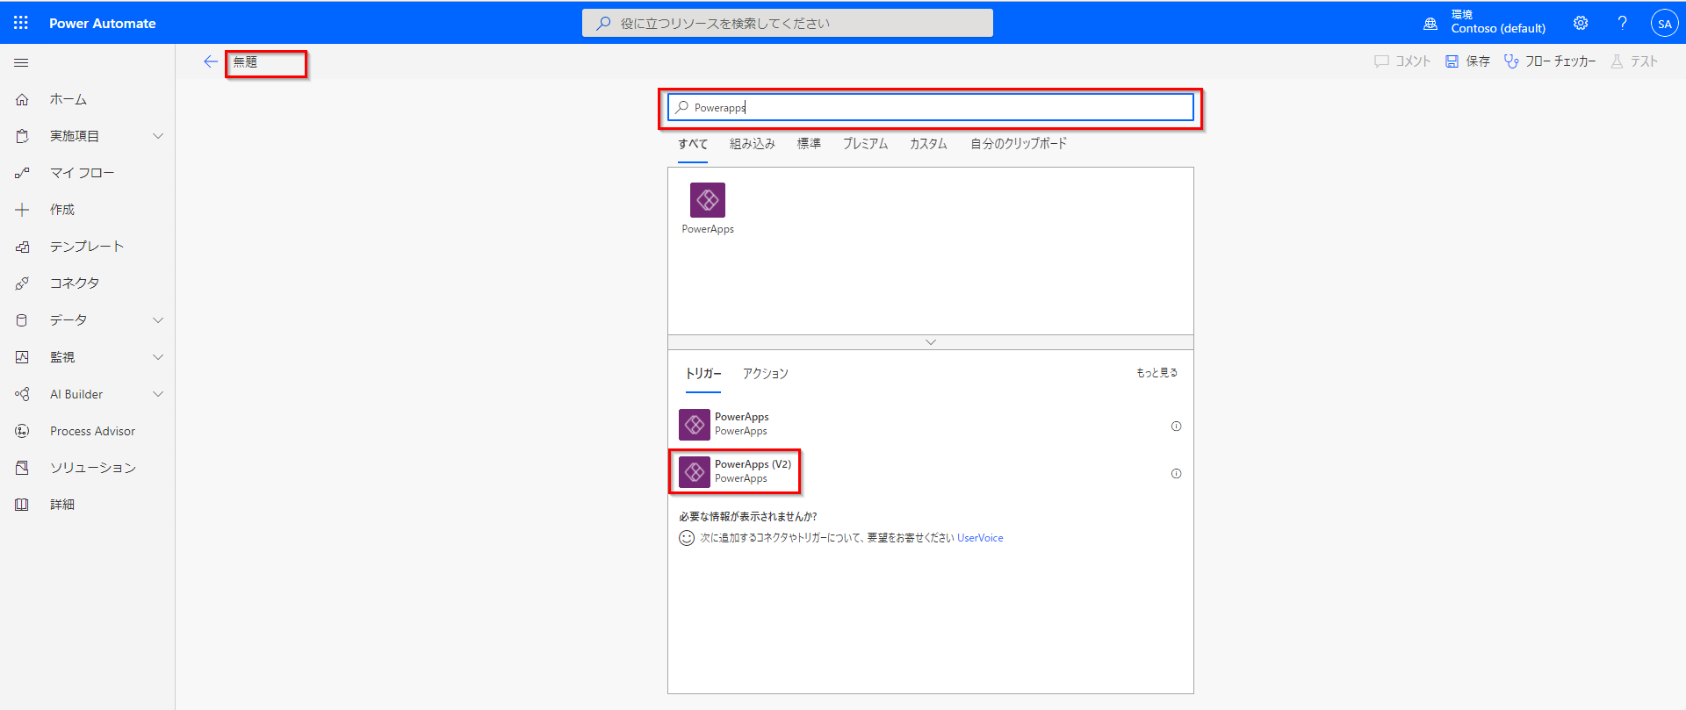Expand the AI Builder chevron
The image size is (1686, 710).
coord(158,394)
